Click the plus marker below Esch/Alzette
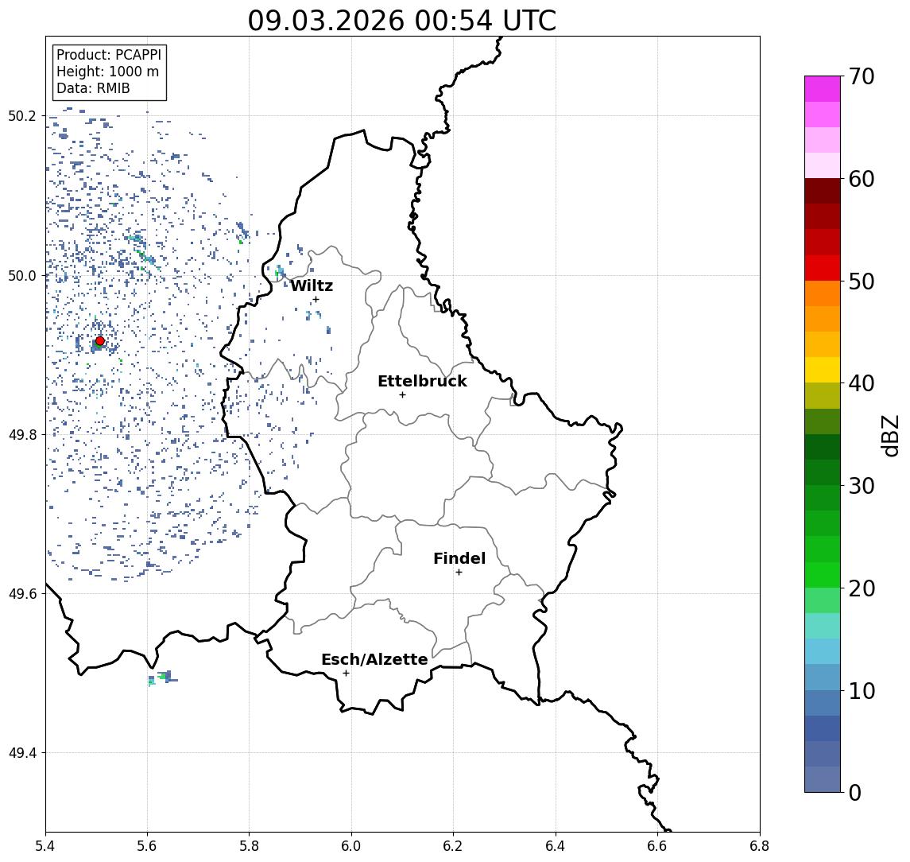This screenshot has height=862, width=910. click(346, 674)
